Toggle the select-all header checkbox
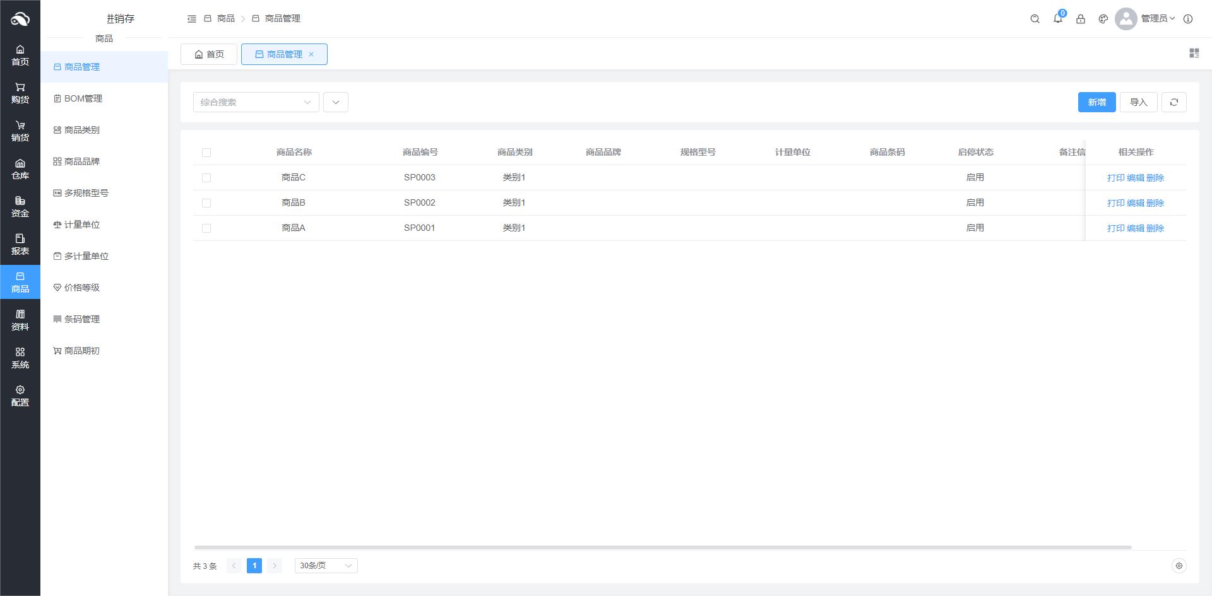Image resolution: width=1212 pixels, height=596 pixels. tap(206, 153)
